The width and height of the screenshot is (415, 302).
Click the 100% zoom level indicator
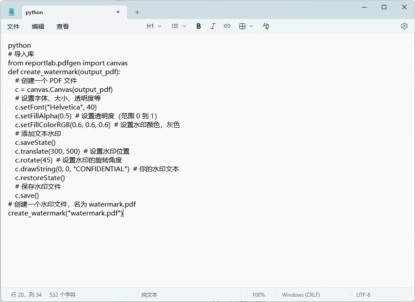(x=258, y=294)
